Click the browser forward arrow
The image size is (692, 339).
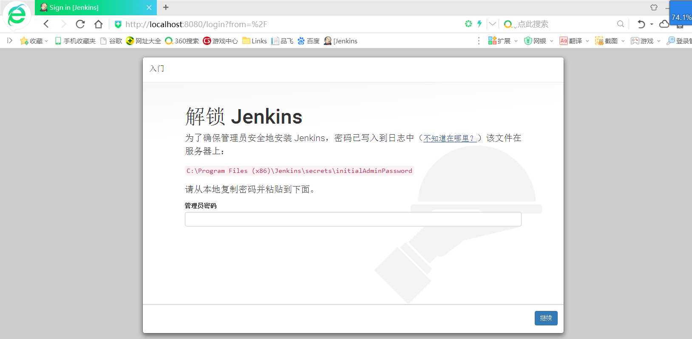[x=63, y=24]
